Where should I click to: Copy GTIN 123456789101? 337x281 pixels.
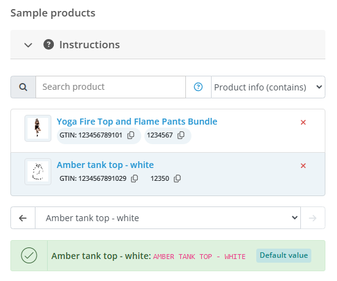click(x=131, y=135)
